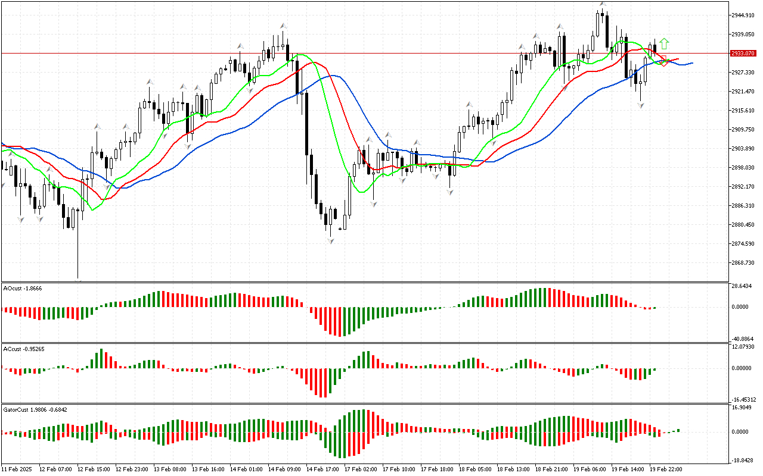Screen dimensions: 763x476
Task: Click the green up arrow signal marker
Action: (x=664, y=43)
